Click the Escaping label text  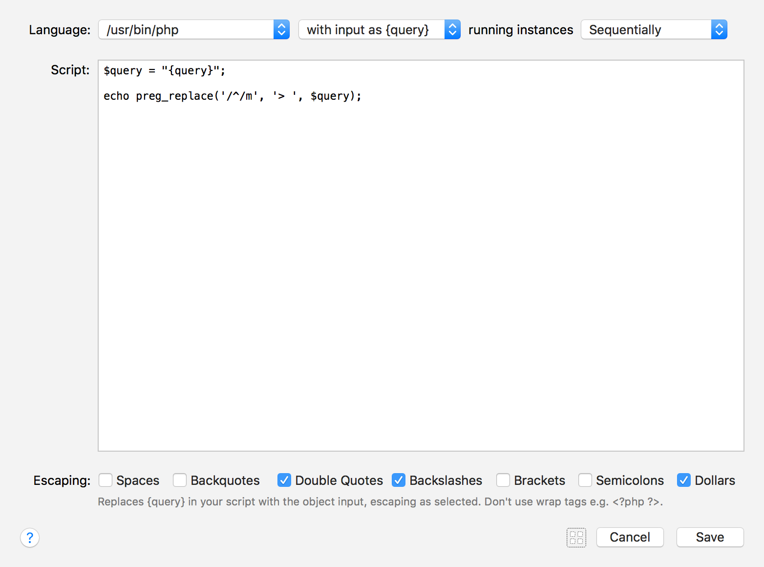pyautogui.click(x=62, y=480)
